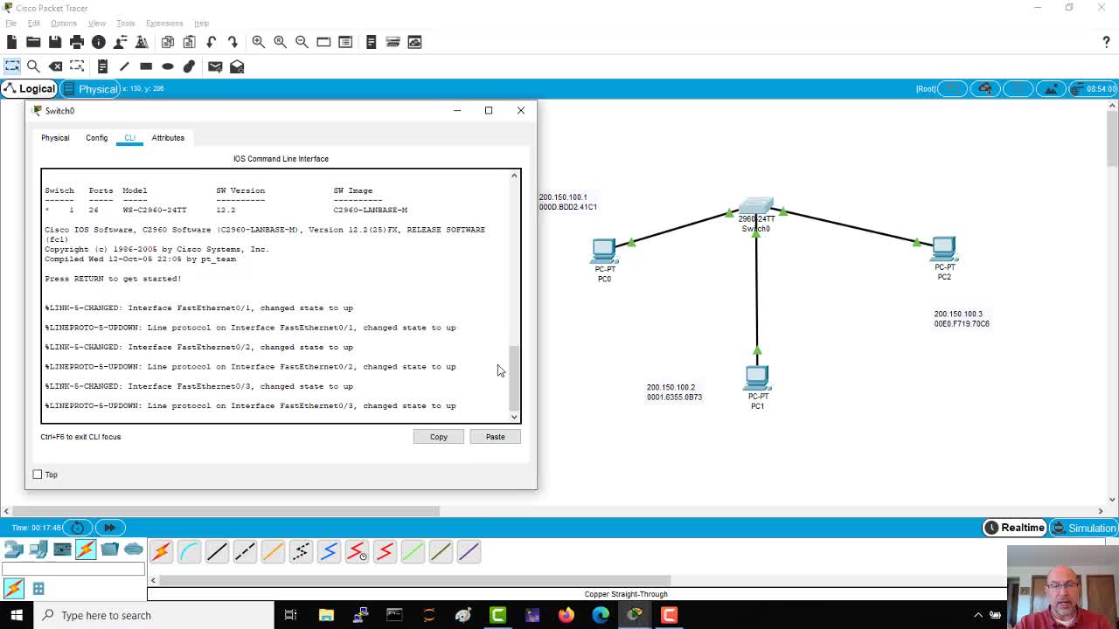Choose the Serial DCE red cable
This screenshot has width=1119, height=629.
[357, 551]
